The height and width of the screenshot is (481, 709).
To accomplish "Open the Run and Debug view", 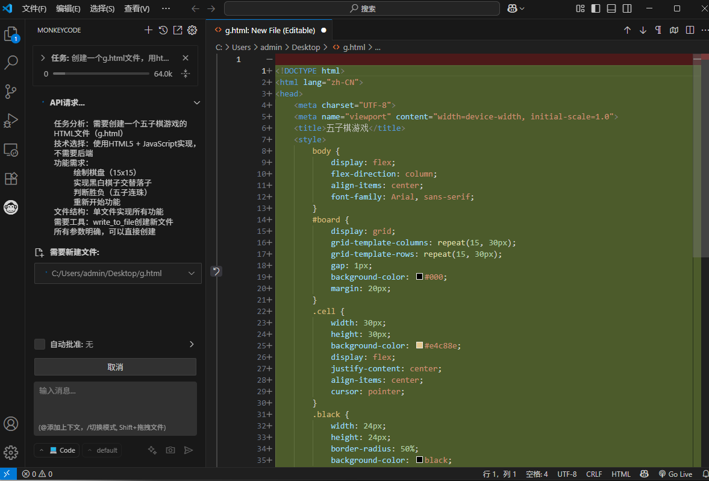I will coord(11,121).
